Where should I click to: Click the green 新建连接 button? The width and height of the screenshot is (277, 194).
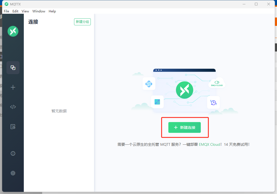(x=184, y=127)
